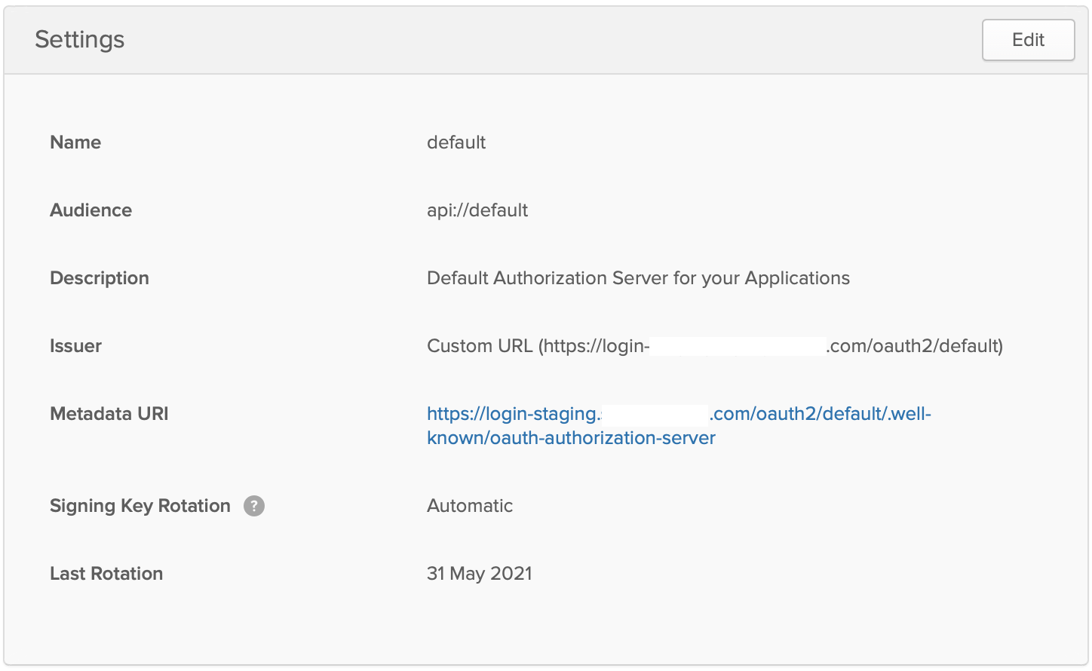Click the Description field label
This screenshot has width=1092, height=671.
[100, 278]
